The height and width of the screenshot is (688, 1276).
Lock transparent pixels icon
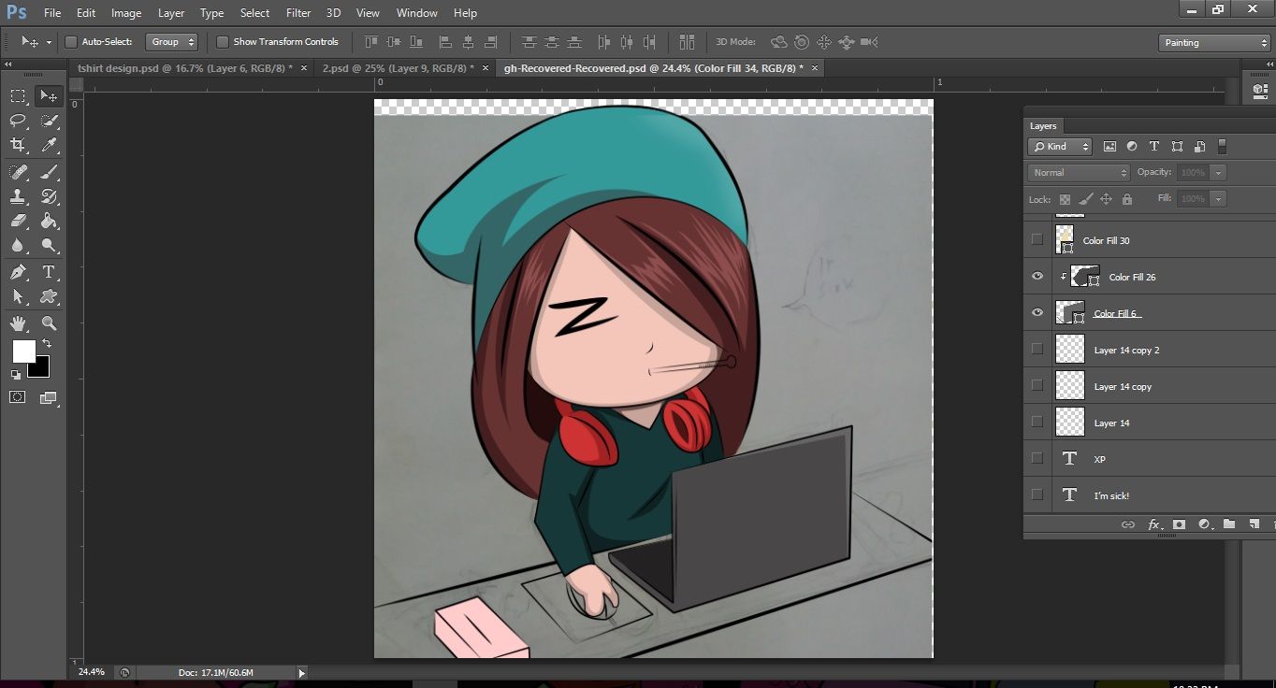coord(1065,199)
